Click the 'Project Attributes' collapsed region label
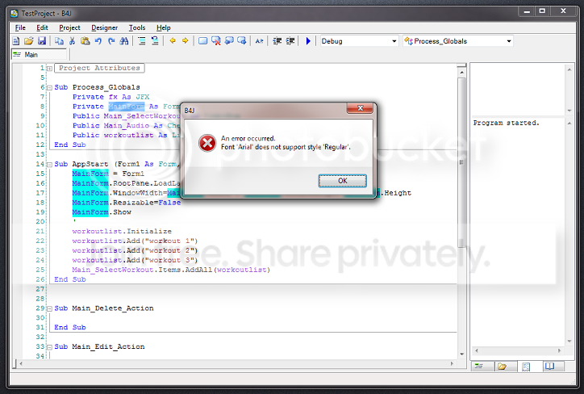The width and height of the screenshot is (584, 394). [x=99, y=68]
